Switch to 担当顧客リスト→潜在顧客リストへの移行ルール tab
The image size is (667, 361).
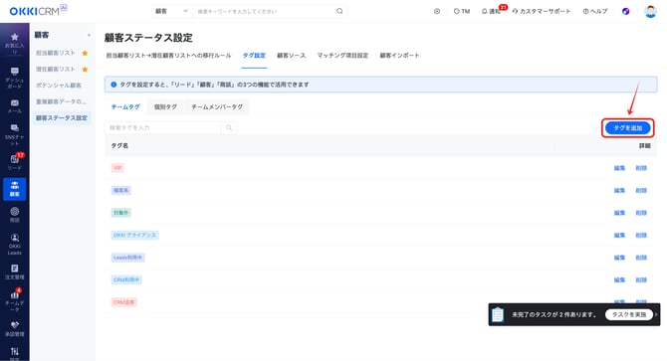coord(168,56)
